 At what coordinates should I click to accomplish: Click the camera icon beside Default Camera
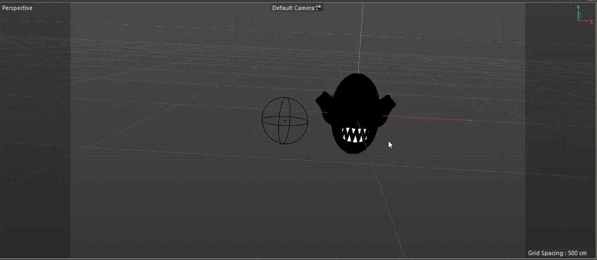click(x=319, y=8)
